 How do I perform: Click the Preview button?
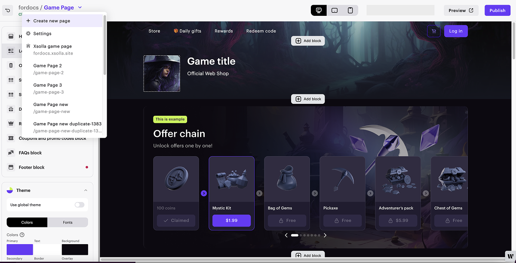pyautogui.click(x=461, y=10)
